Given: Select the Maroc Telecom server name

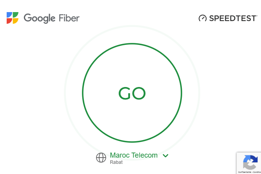Looking at the screenshot, I should tap(134, 155).
